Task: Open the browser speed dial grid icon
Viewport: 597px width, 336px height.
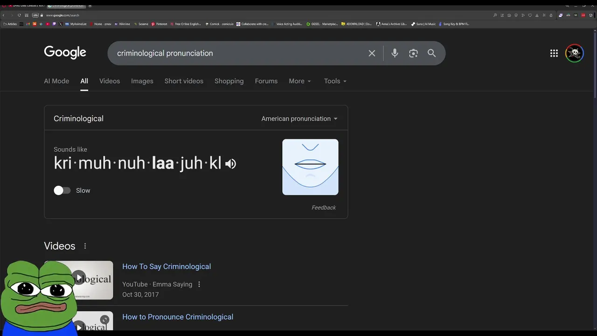Action: pos(27,15)
